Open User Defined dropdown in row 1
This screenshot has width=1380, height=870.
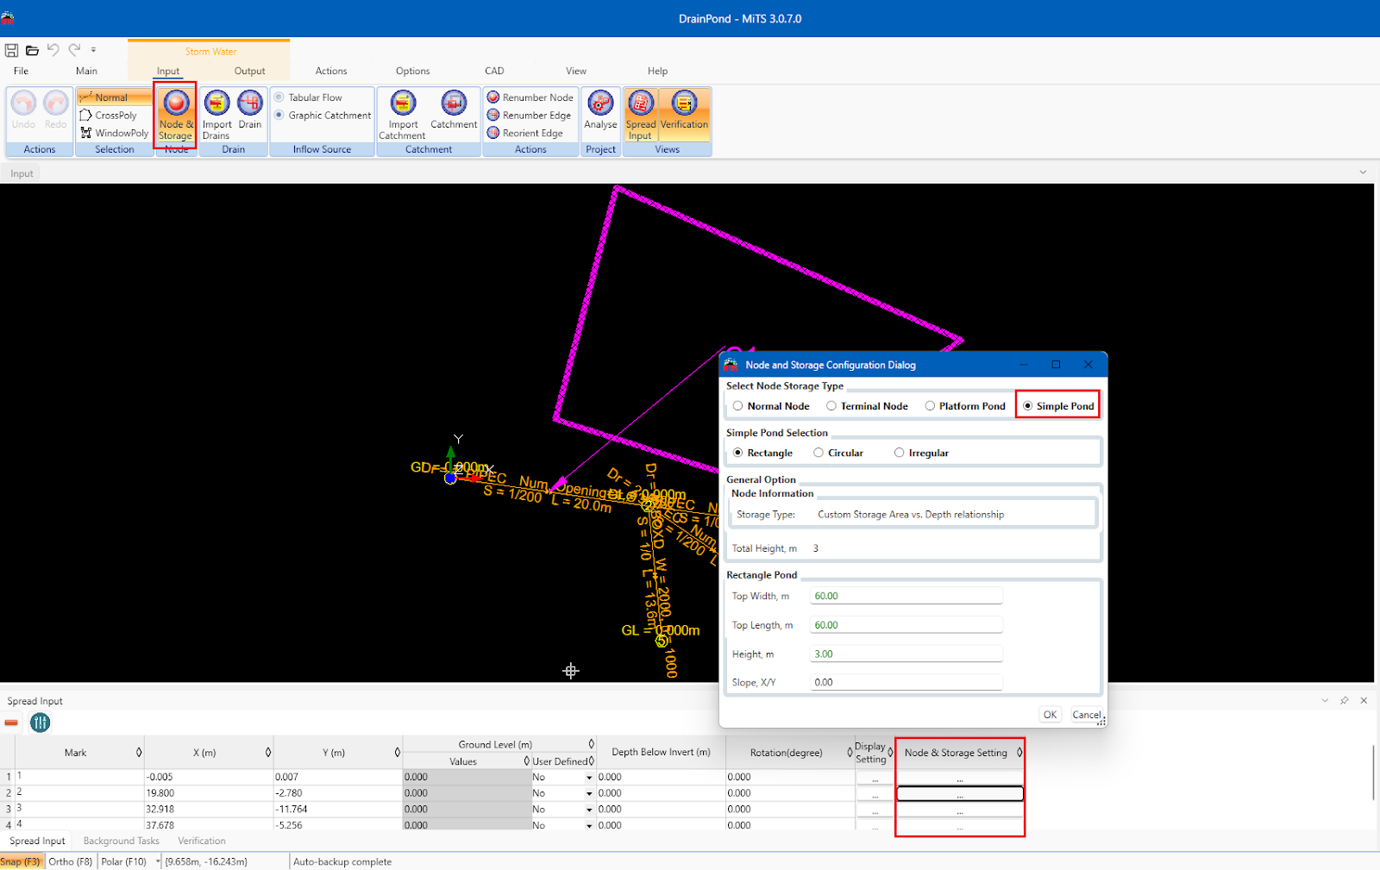[x=589, y=778]
